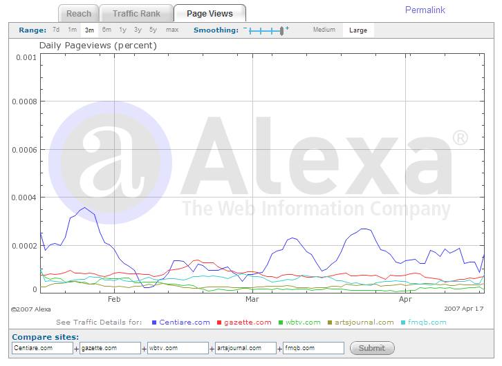Click the green wbtv.com legend swatch
This screenshot has height=366, width=502.
coord(281,322)
